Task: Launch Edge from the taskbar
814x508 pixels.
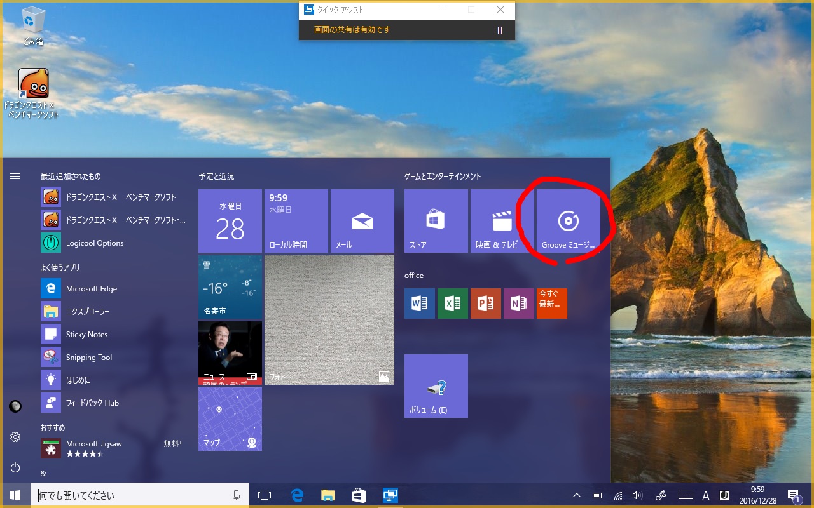Action: [296, 495]
